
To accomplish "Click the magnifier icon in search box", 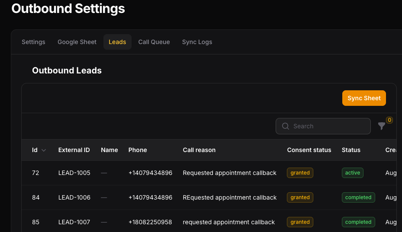I will 285,126.
